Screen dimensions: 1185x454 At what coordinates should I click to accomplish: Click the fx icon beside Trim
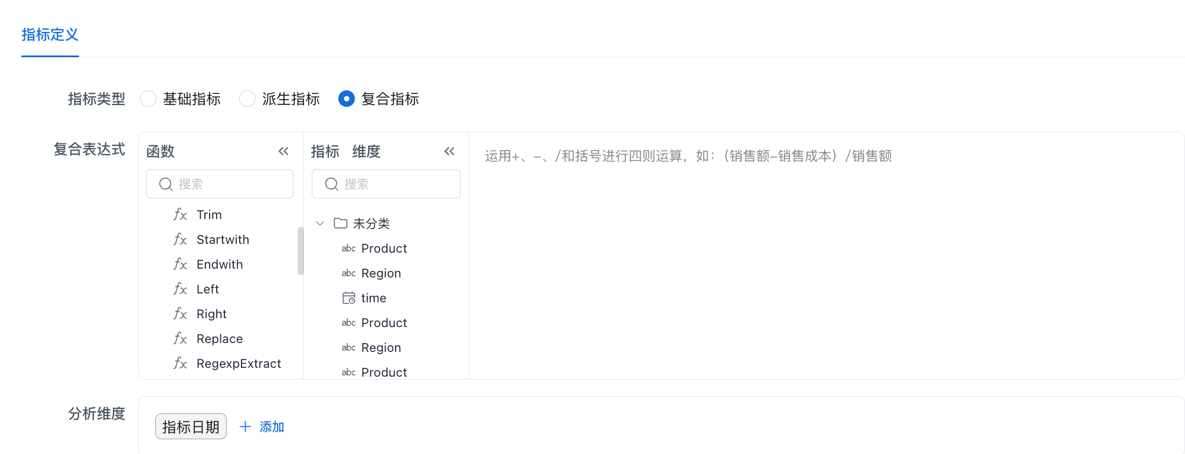pyautogui.click(x=180, y=215)
